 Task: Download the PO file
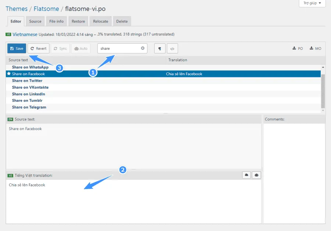point(298,49)
